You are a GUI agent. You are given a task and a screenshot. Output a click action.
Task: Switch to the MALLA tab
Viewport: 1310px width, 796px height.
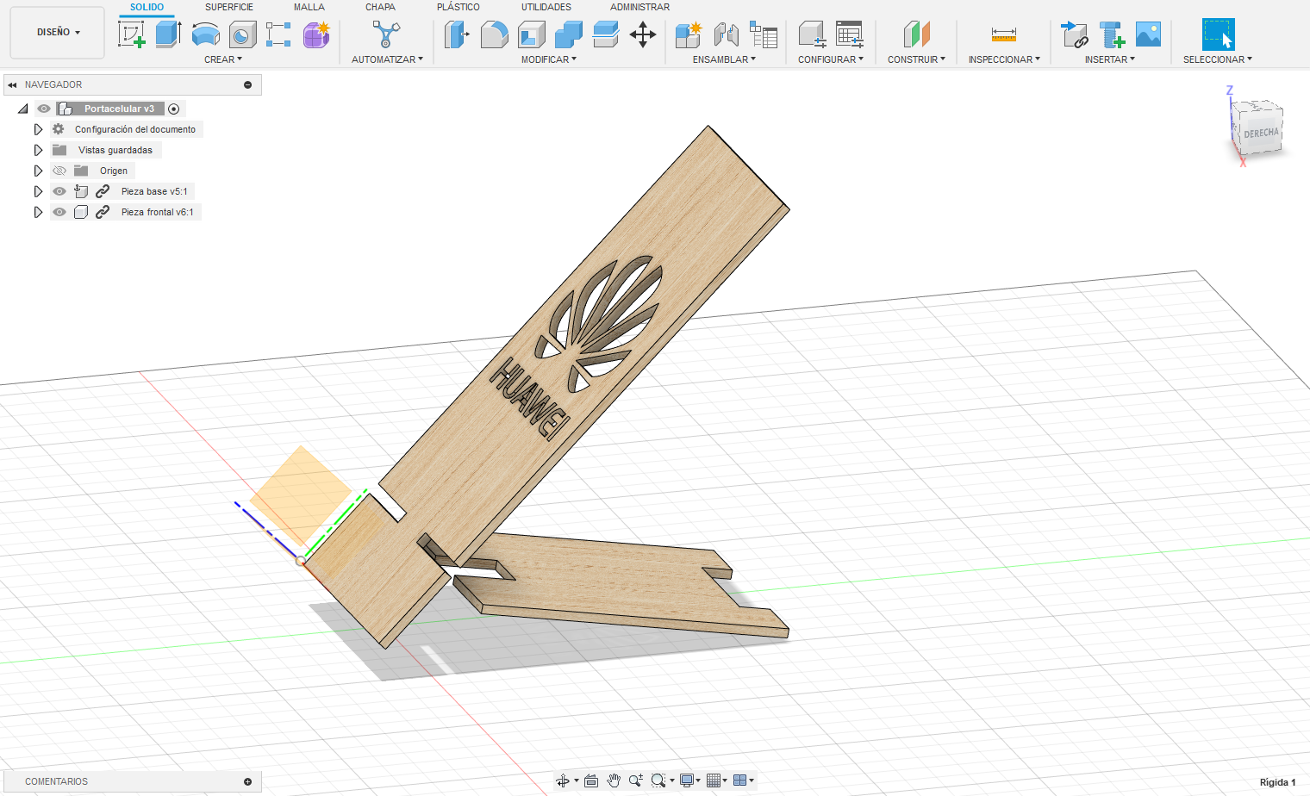[x=309, y=7]
